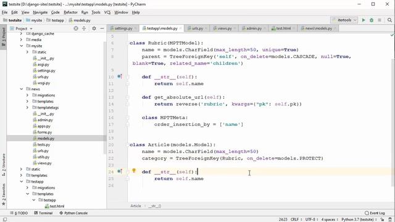Toggle the Favorites side tool window
Image resolution: width=395 pixels, height=222 pixels.
3,194
